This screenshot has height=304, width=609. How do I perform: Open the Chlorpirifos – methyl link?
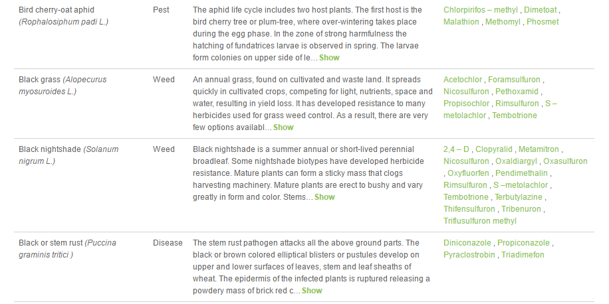point(481,10)
